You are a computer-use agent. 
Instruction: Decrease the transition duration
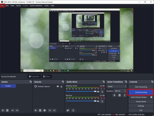[x=125, y=92]
